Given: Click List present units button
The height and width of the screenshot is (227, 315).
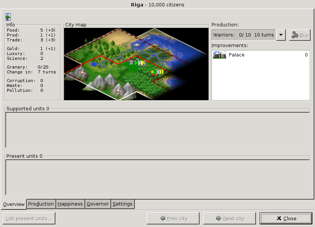Looking at the screenshot, I should point(29,218).
